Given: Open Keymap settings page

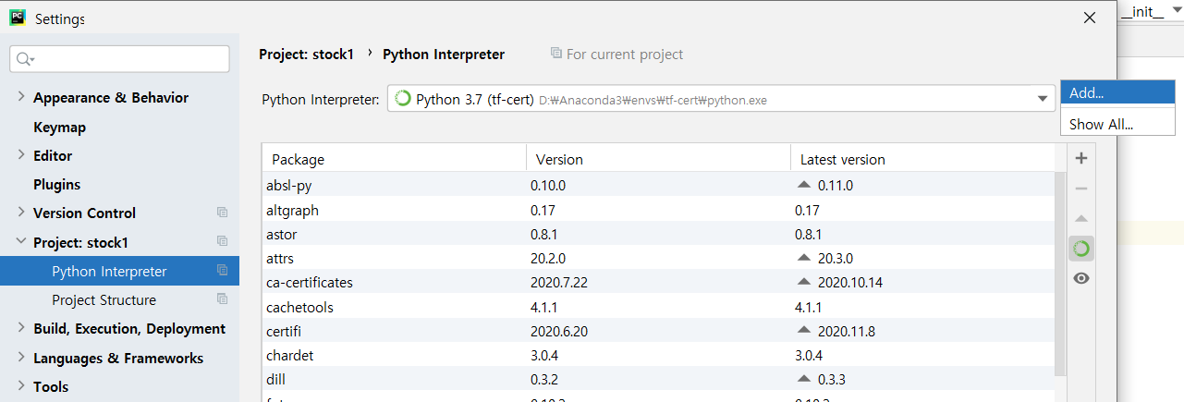Looking at the screenshot, I should click(x=59, y=127).
